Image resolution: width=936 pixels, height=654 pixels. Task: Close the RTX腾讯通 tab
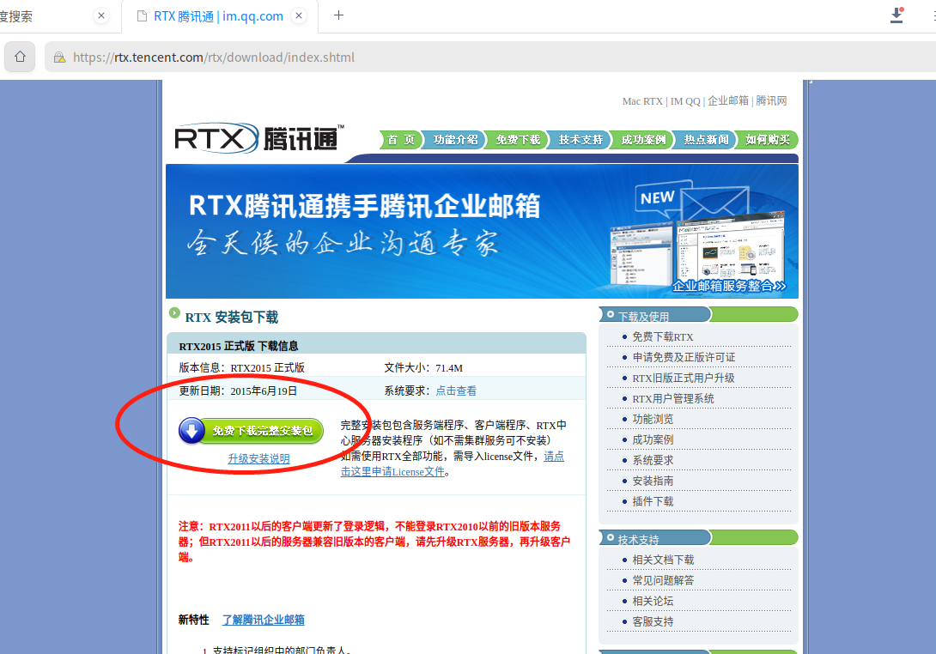coord(299,16)
